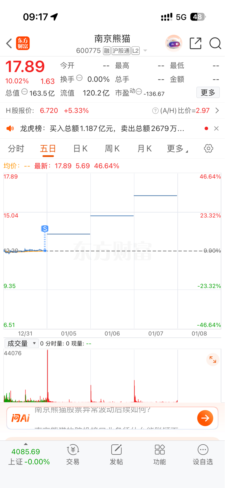The height and width of the screenshot is (488, 225).
Task: Tap the 更多 quote details button
Action: coord(208,93)
